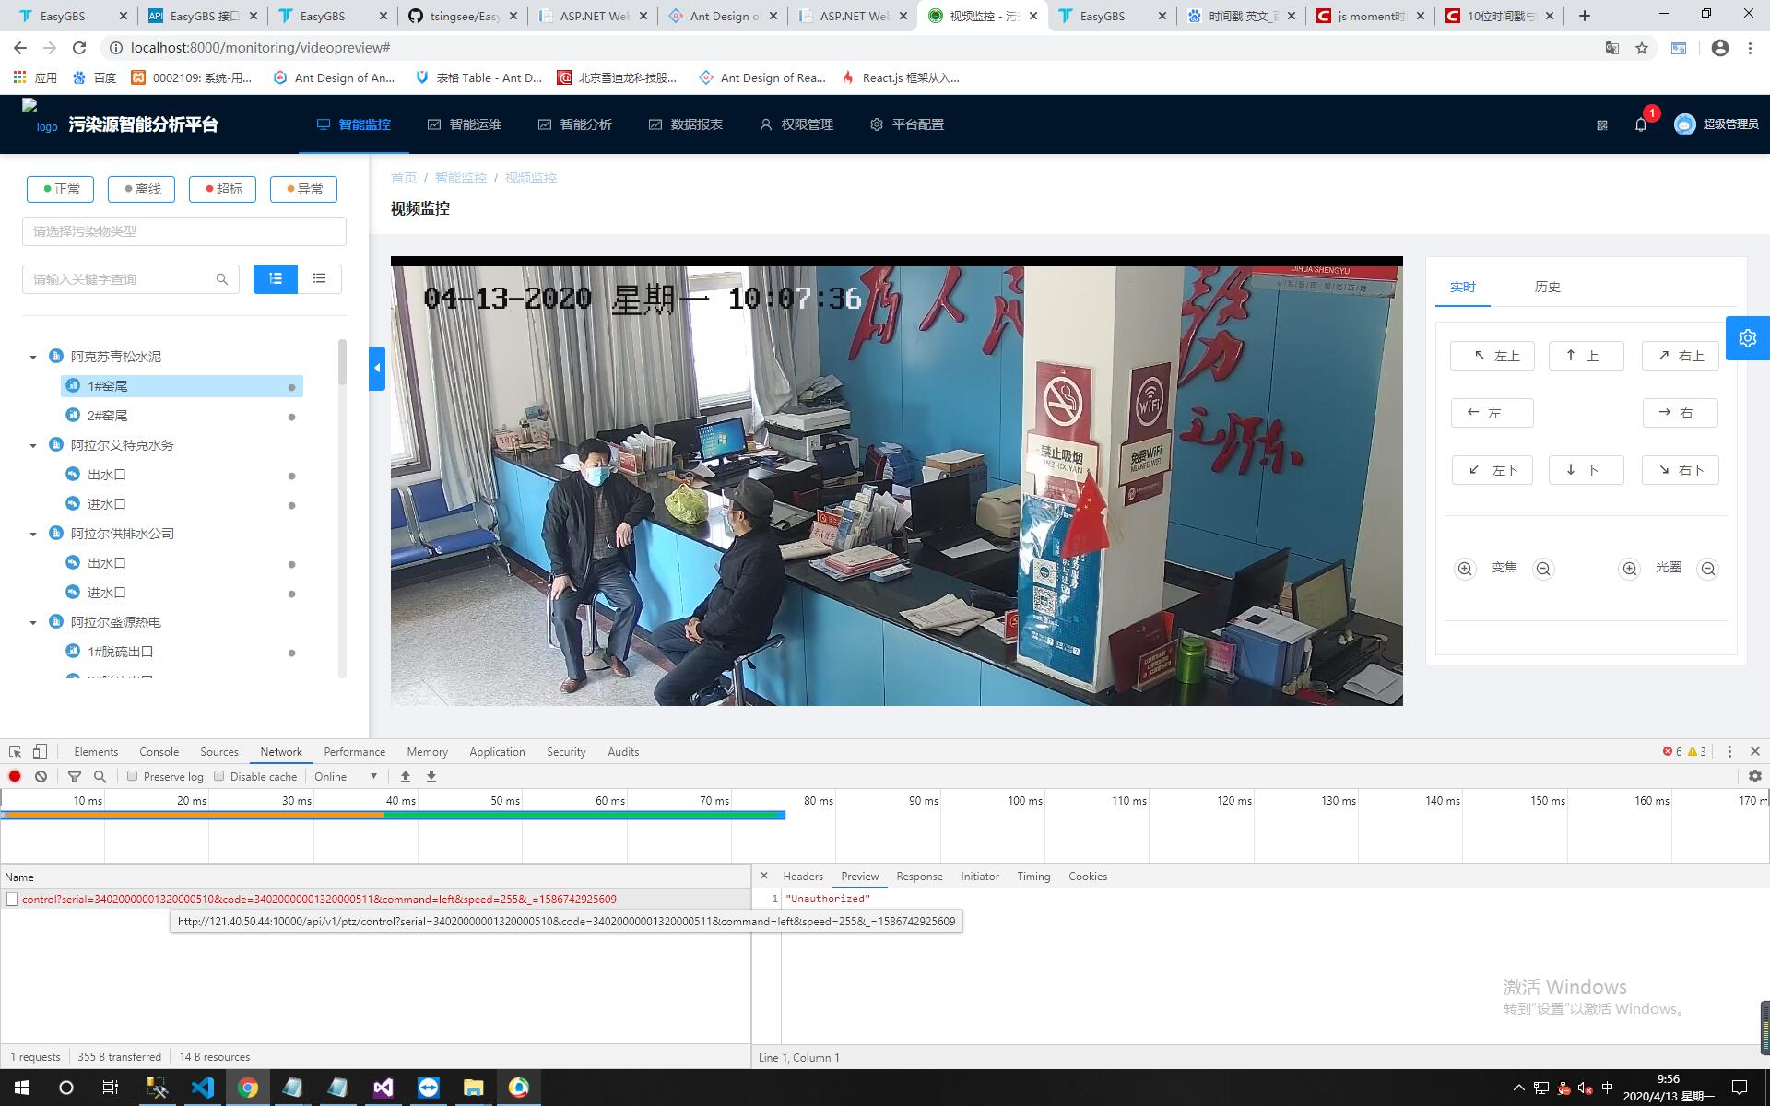Click the aperture decrease icon beside 光圈
Screen dimensions: 1770x1106
[1708, 569]
